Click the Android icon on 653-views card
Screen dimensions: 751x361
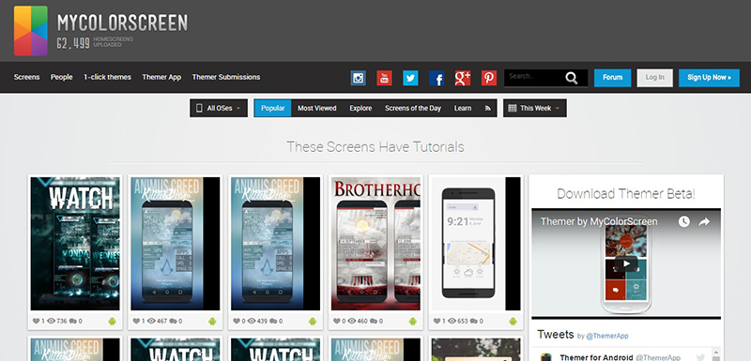pos(513,322)
